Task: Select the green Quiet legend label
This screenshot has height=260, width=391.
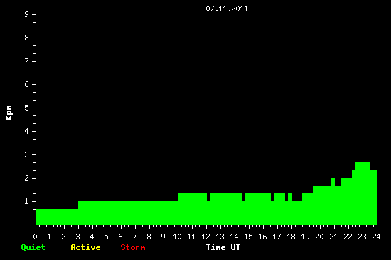Action: tap(33, 247)
